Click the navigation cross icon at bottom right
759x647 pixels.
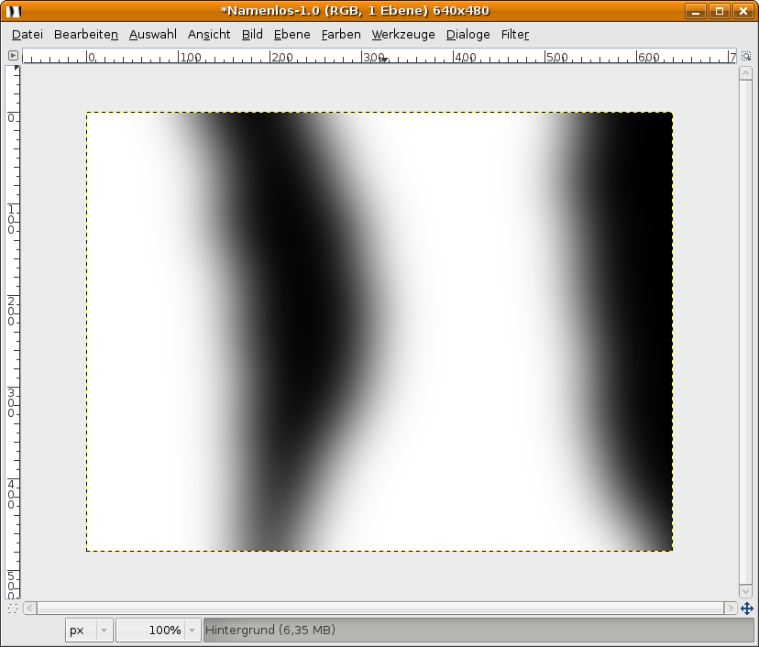coord(746,609)
